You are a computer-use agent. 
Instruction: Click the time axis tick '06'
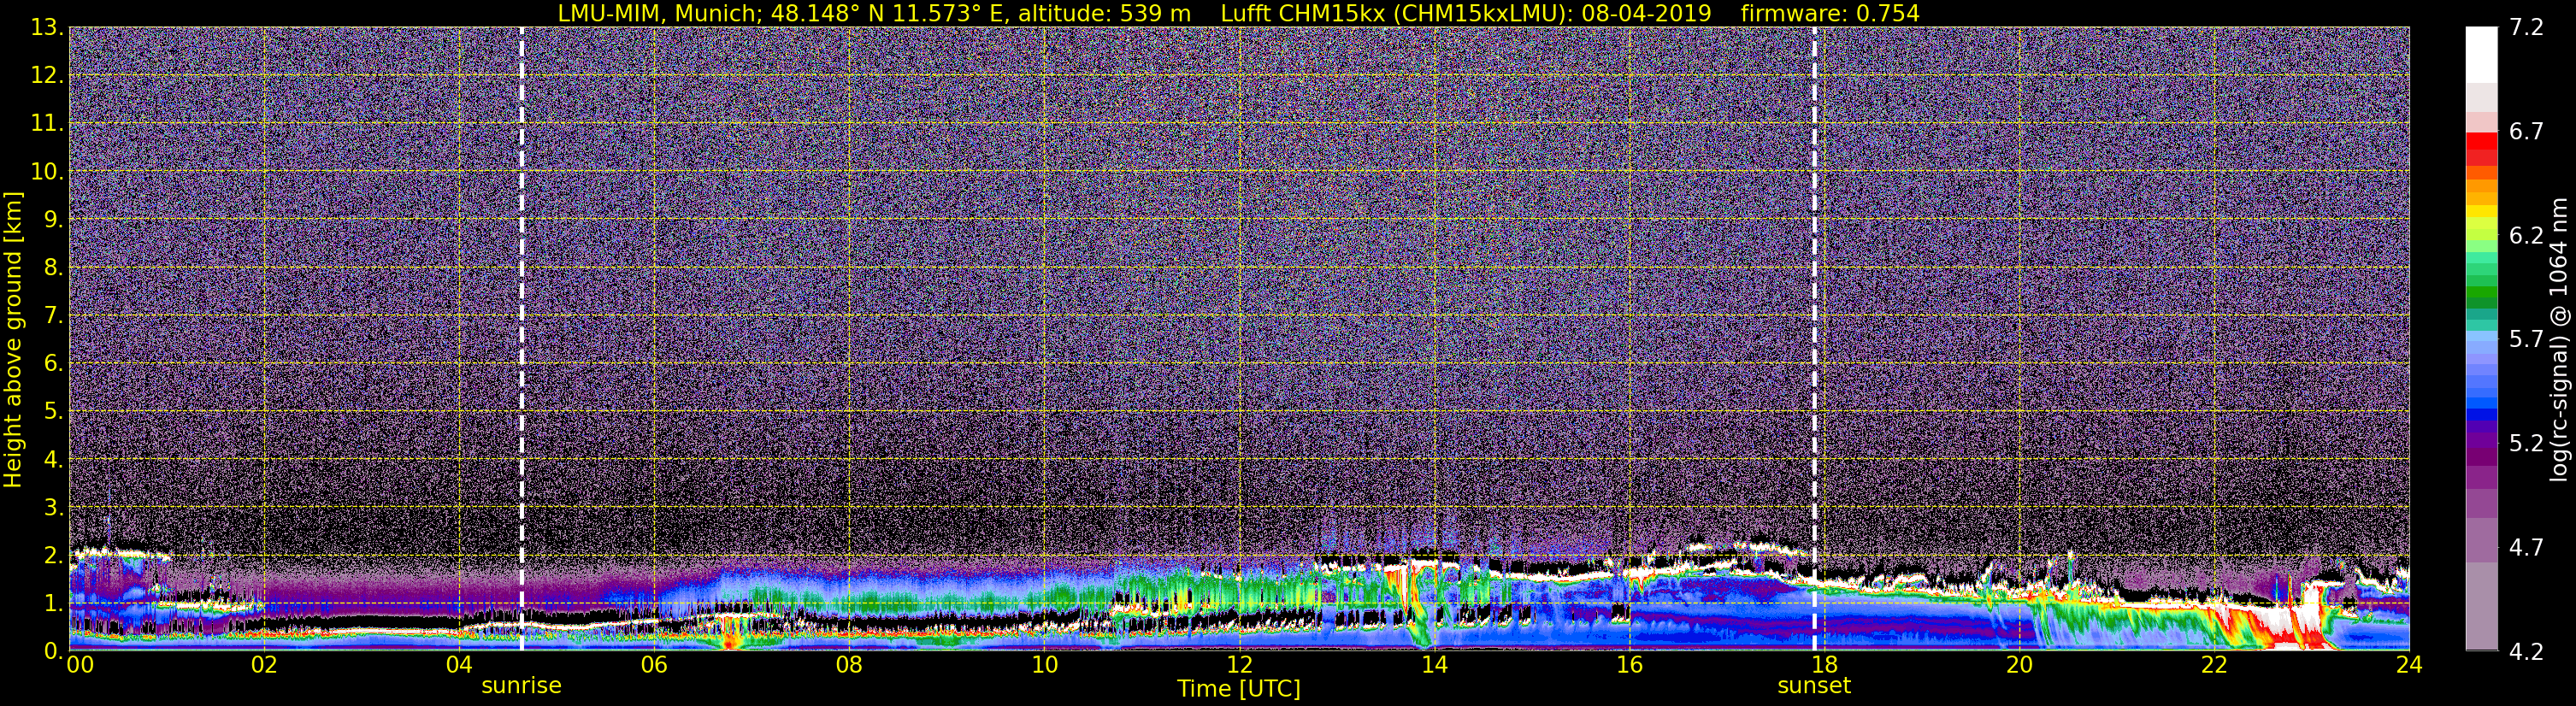tap(654, 666)
